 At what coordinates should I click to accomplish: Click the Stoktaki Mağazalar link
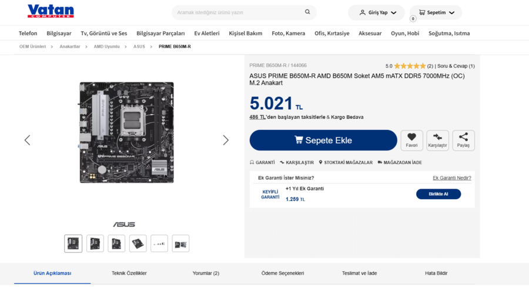click(346, 162)
